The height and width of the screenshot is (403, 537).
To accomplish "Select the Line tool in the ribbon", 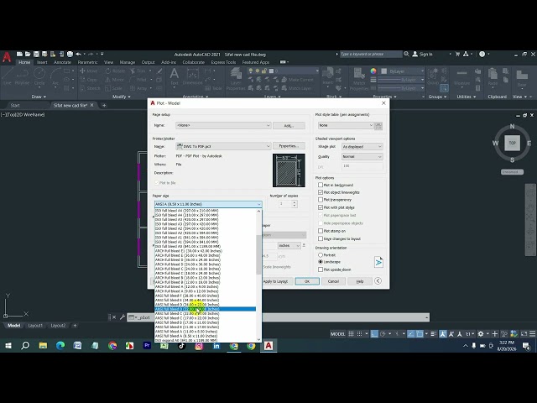I will (x=8, y=76).
